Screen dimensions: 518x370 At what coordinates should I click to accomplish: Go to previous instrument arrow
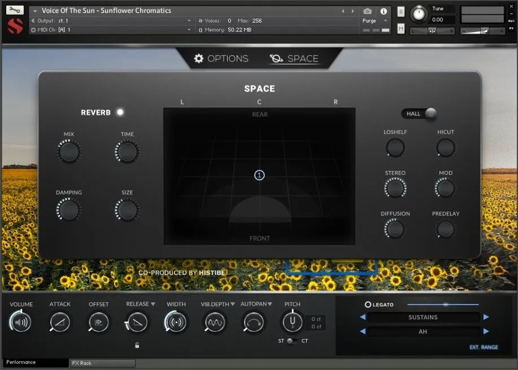click(343, 11)
